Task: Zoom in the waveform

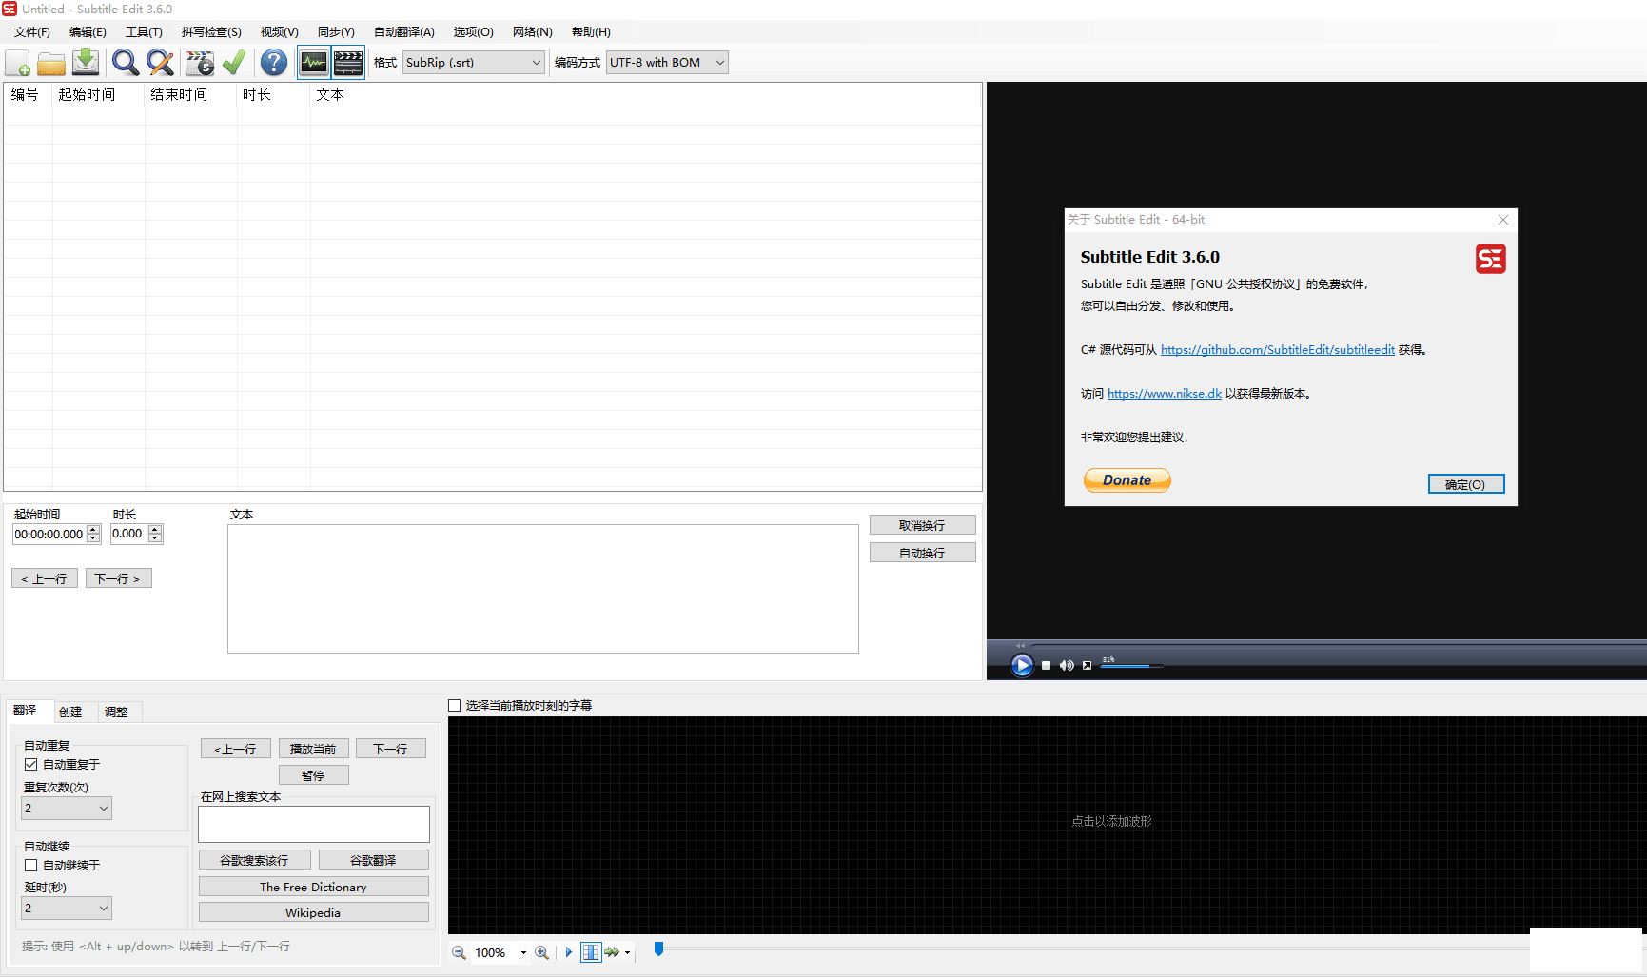Action: pyautogui.click(x=541, y=952)
